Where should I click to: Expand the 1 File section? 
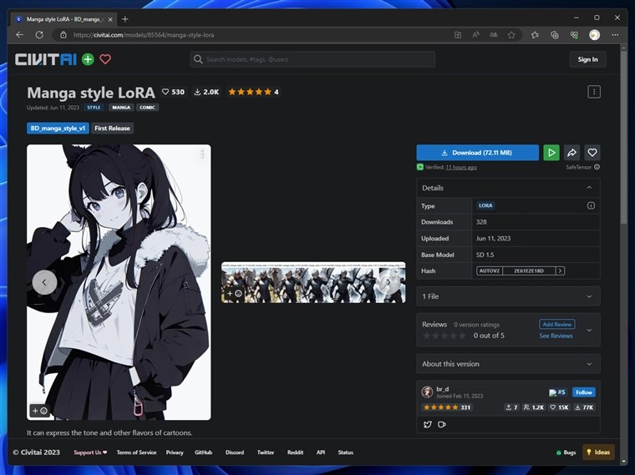(x=508, y=296)
